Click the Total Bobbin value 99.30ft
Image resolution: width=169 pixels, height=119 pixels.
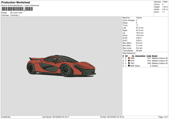point(139,51)
